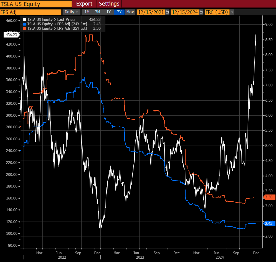Select the 1M time range
The width and height of the screenshot is (276, 262).
pos(87,12)
